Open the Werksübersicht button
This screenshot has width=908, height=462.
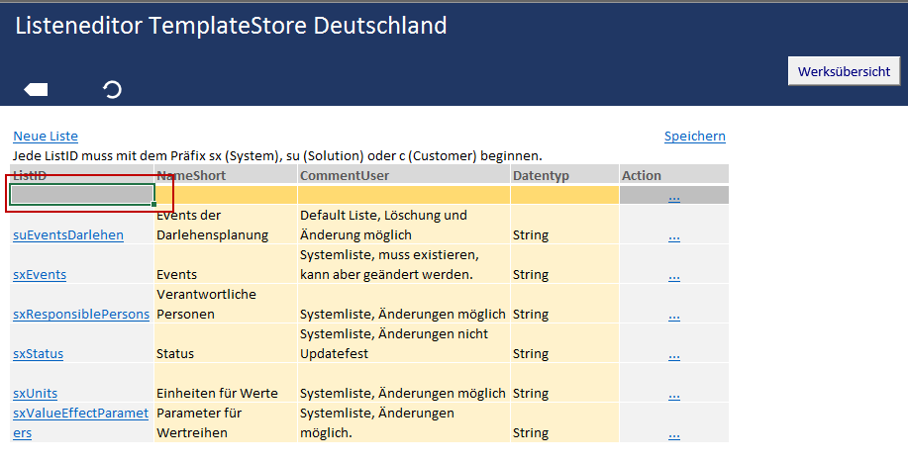point(844,71)
